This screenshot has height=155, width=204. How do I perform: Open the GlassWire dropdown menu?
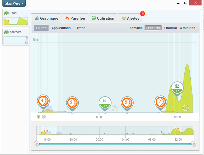[x=14, y=3]
